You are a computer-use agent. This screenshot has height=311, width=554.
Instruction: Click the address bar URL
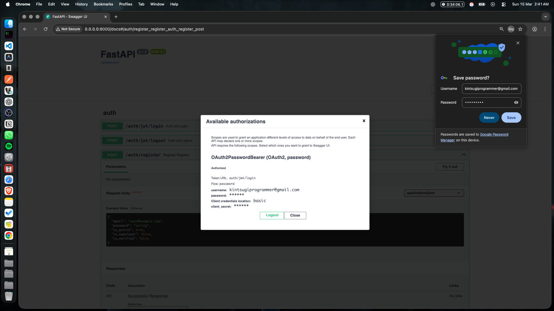(144, 29)
